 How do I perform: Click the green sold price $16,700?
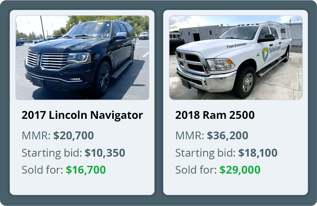(x=86, y=170)
